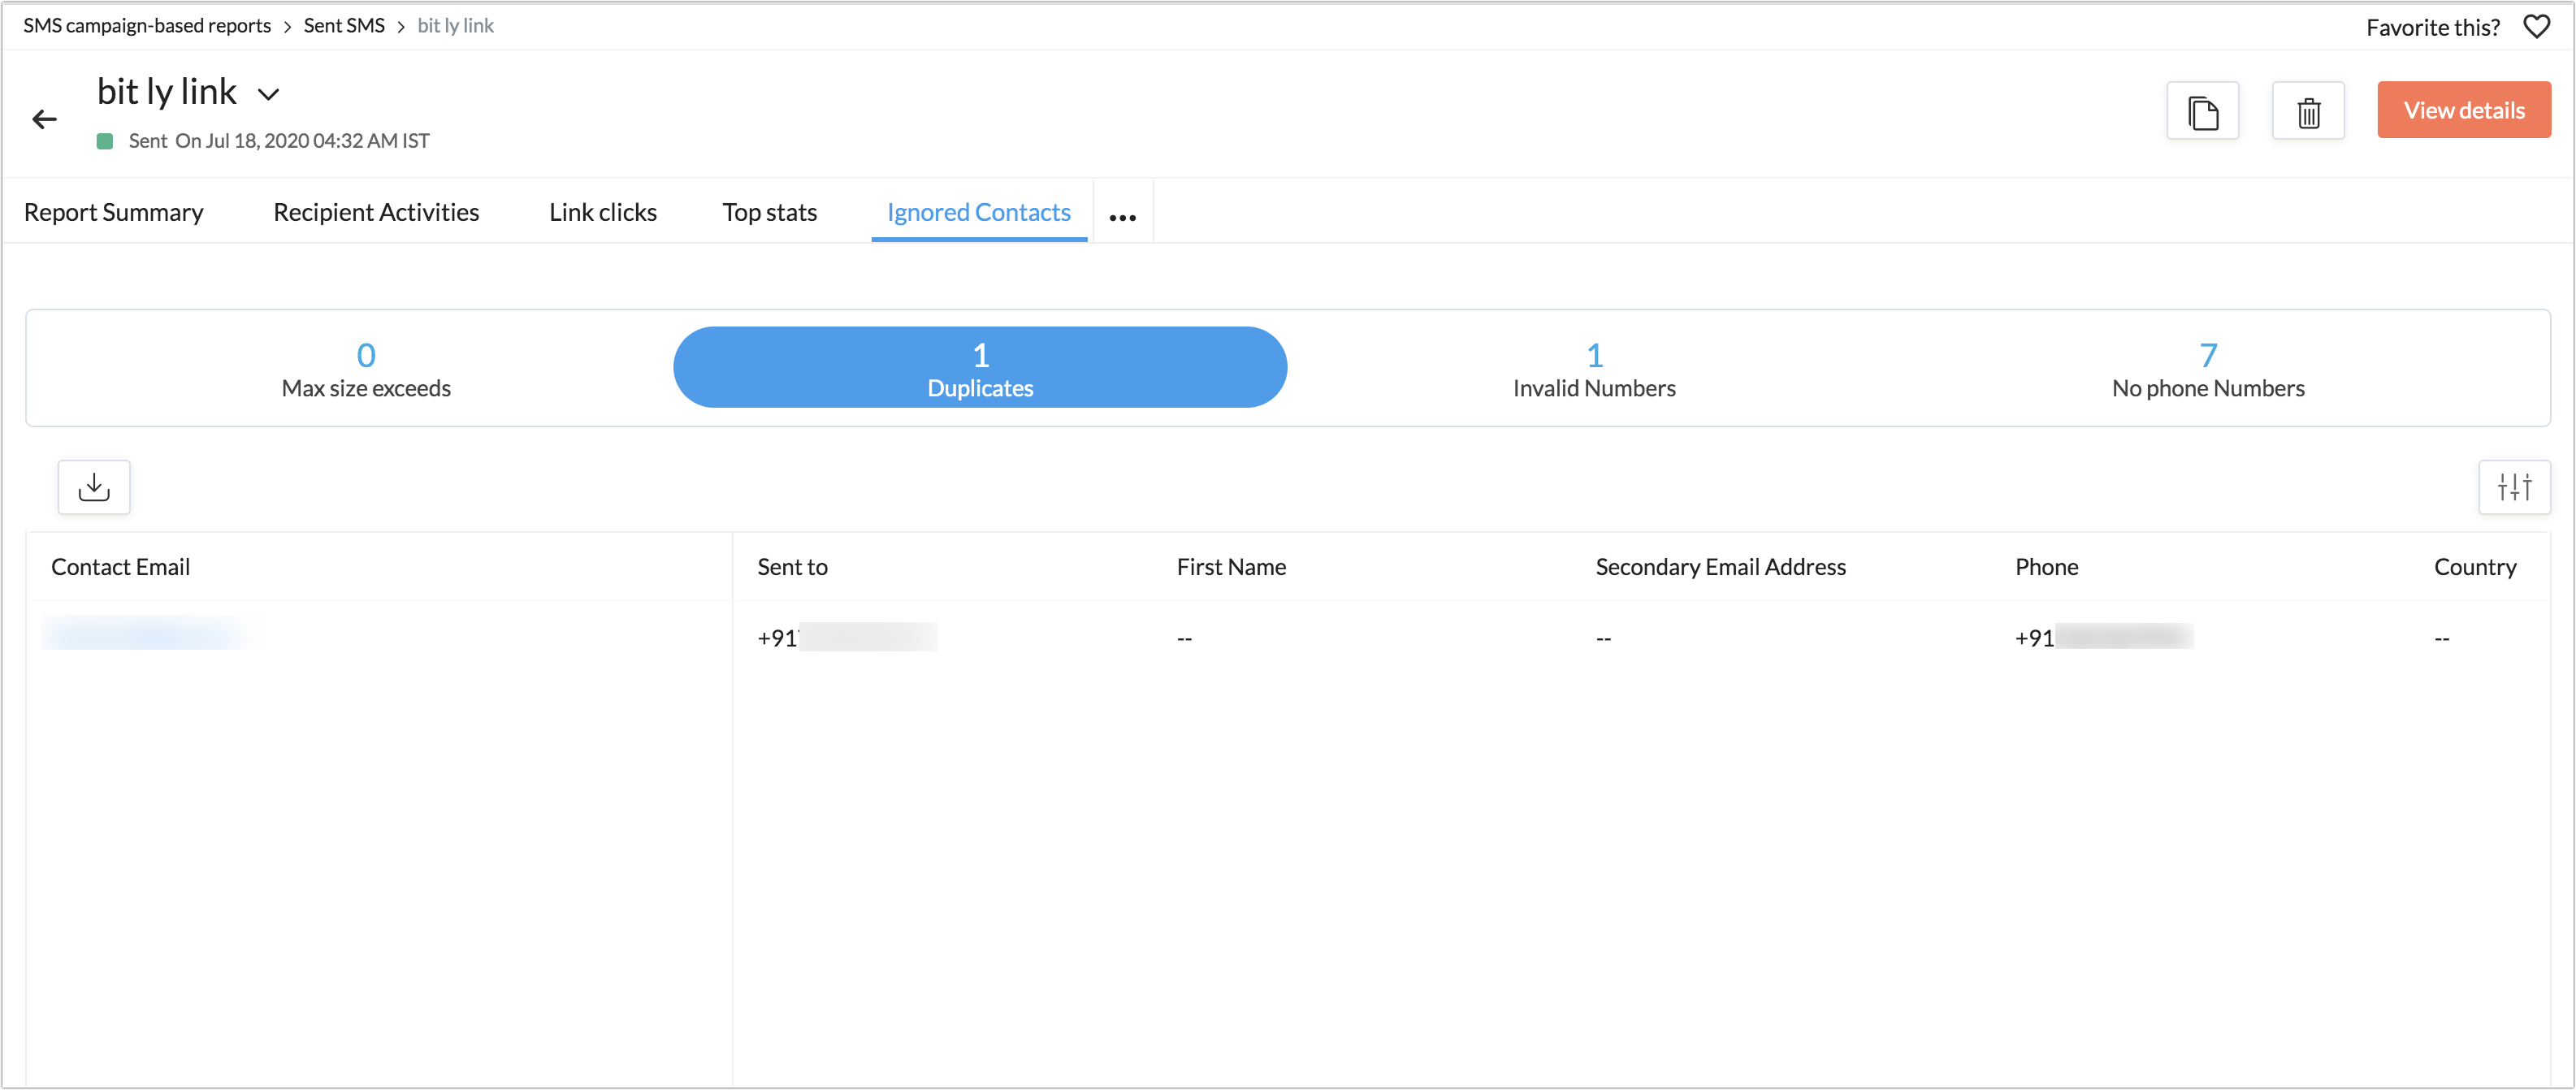Click the Contact Email column header
The width and height of the screenshot is (2576, 1090).
click(x=121, y=567)
